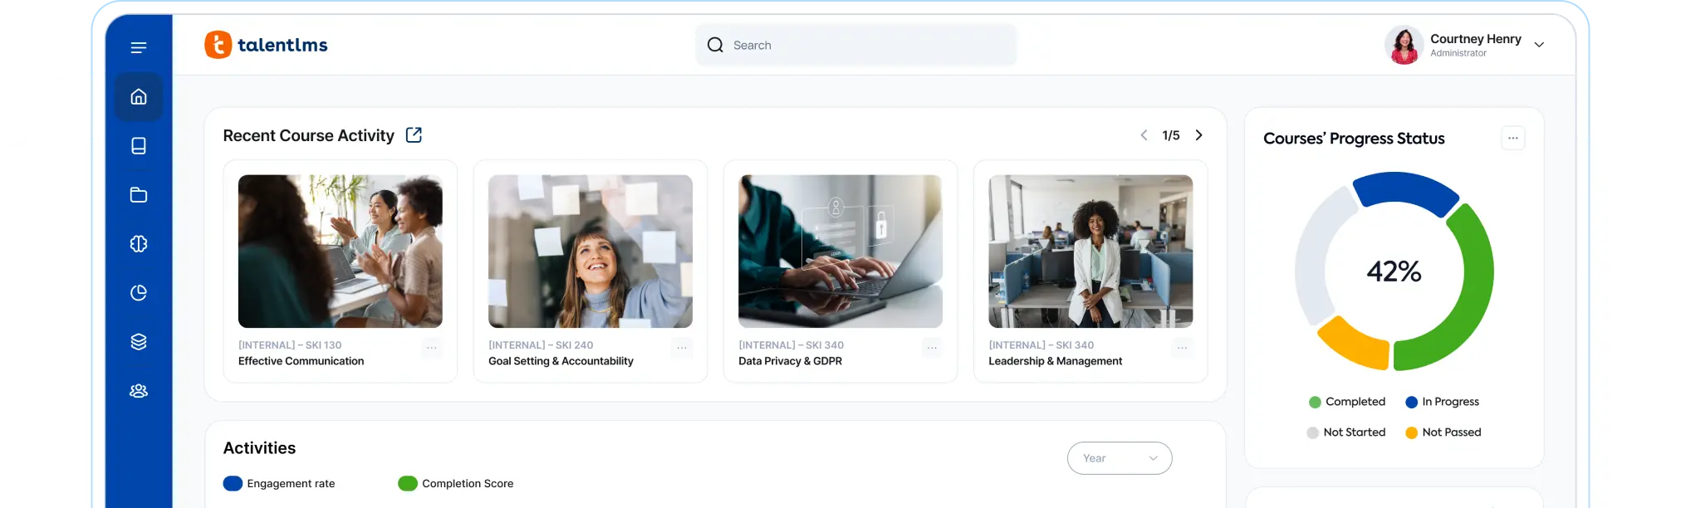Open Courses' Progress Status options menu
This screenshot has width=1681, height=508.
(x=1512, y=139)
